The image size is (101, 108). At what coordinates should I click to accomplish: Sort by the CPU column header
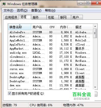click(52, 27)
